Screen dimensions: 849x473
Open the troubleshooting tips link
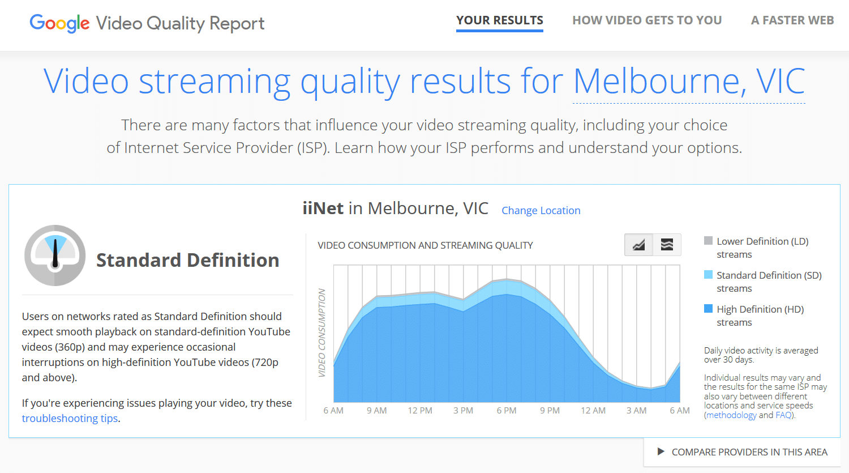coord(70,418)
